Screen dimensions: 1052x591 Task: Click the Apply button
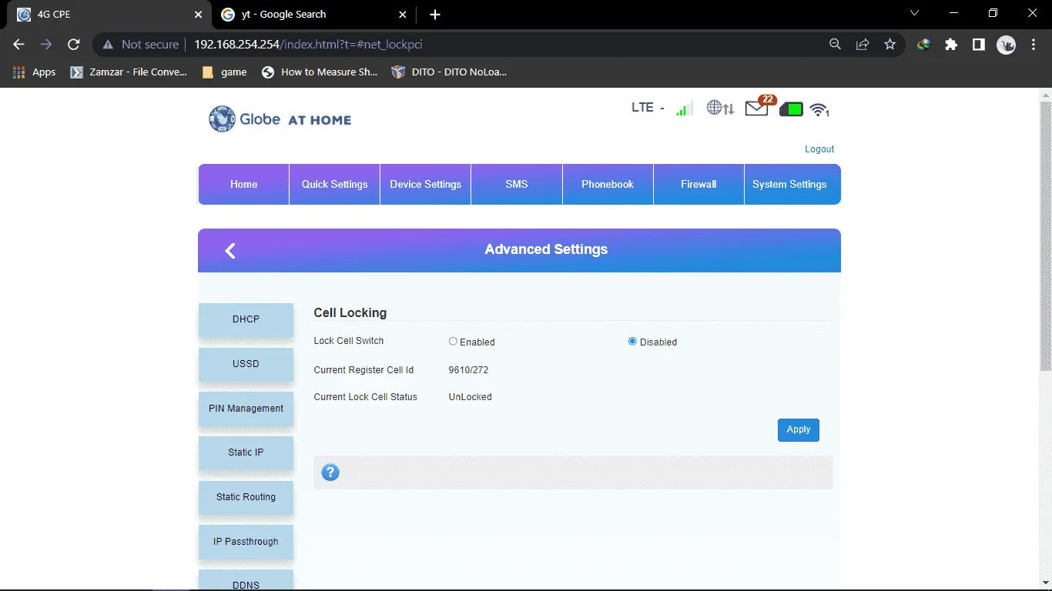(798, 430)
